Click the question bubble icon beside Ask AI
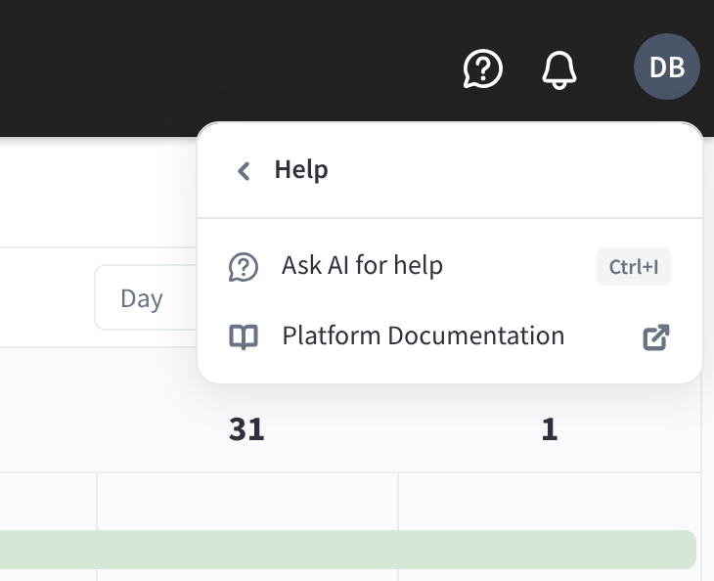Image resolution: width=714 pixels, height=581 pixels. click(244, 267)
